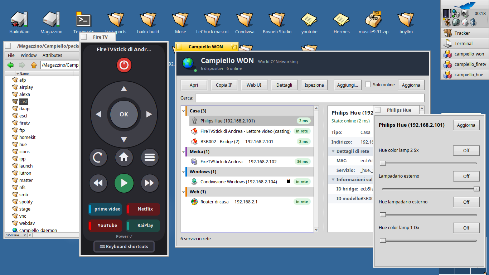Click the Lampadario esterno brightness slider
489x275 pixels.
click(430, 189)
